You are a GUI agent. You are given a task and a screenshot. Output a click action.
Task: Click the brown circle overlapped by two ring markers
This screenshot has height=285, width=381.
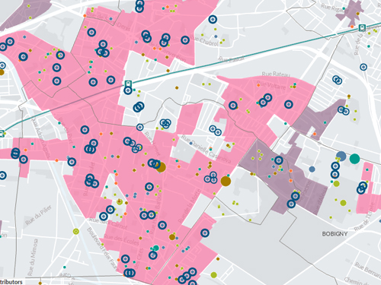(x=161, y=167)
